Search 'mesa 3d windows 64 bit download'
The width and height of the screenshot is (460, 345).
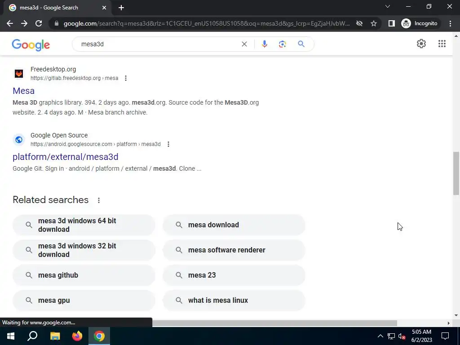pyautogui.click(x=84, y=225)
